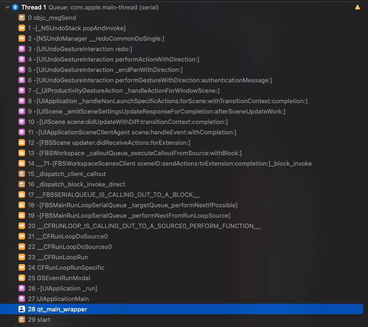Select frame 16 _dispatch_block_invoke_direct
Viewport: 368px width, 327px height.
[77, 185]
